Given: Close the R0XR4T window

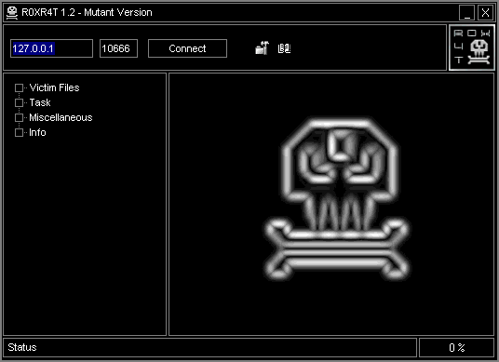Looking at the screenshot, I should tap(485, 13).
